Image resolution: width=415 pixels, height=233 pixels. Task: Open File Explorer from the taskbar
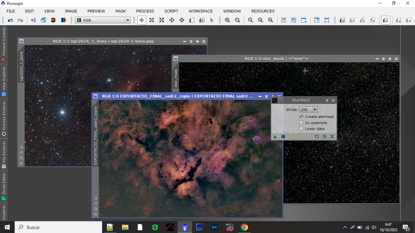[125, 227]
